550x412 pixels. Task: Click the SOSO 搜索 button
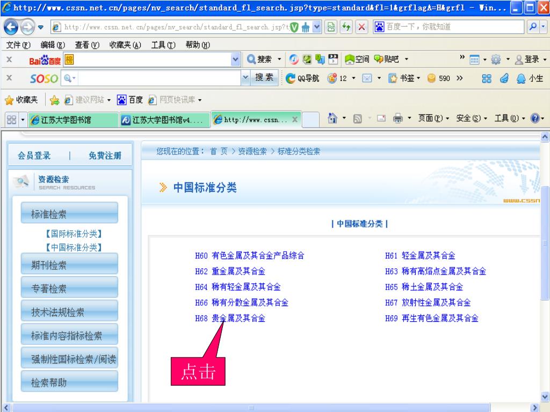coord(264,77)
